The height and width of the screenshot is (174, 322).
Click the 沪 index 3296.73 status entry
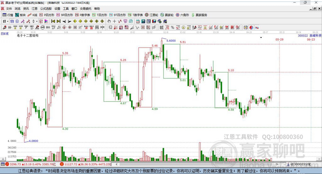(31, 164)
